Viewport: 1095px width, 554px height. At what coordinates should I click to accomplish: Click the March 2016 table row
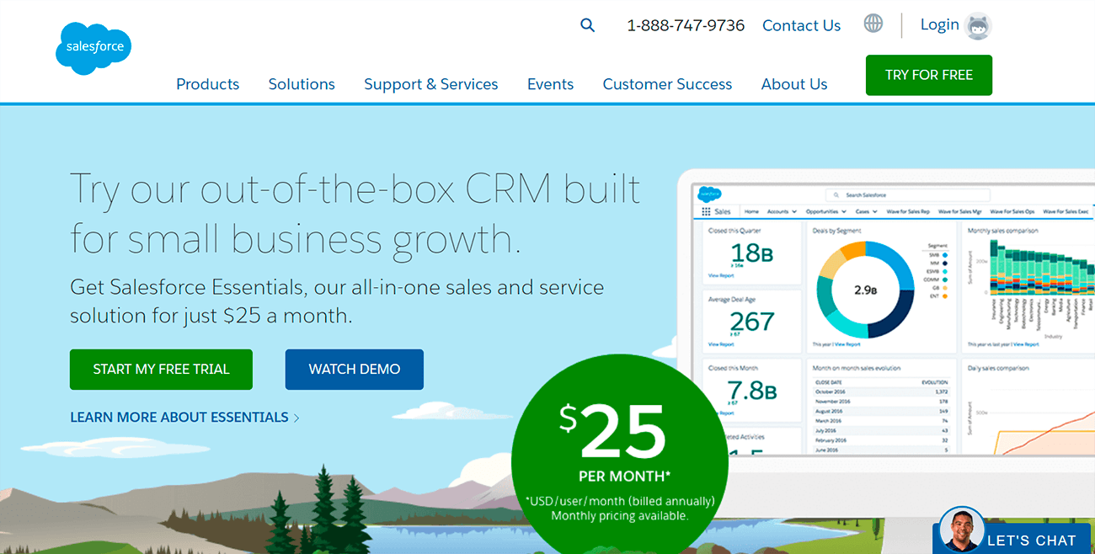(881, 420)
